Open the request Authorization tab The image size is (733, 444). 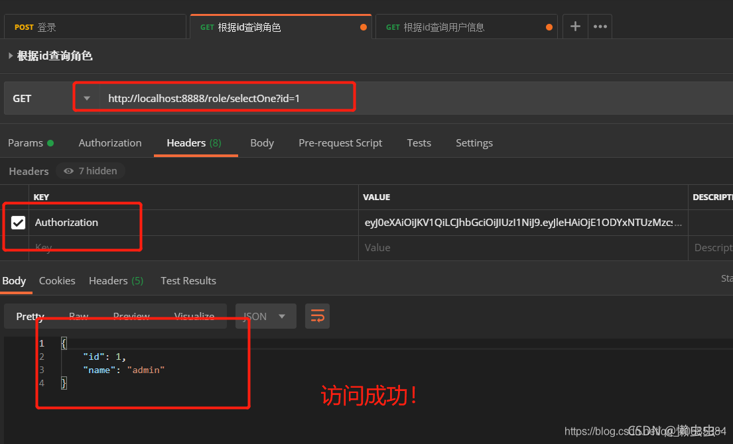pyautogui.click(x=110, y=143)
